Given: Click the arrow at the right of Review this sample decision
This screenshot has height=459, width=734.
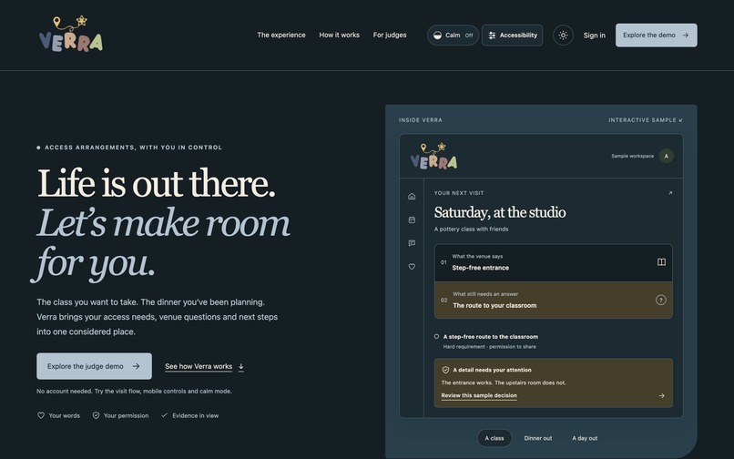Looking at the screenshot, I should point(661,396).
